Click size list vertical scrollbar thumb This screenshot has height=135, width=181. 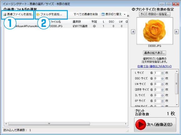[x=177, y=84]
